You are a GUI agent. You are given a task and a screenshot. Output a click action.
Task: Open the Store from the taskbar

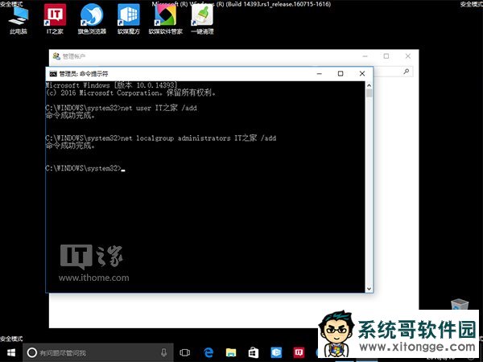tap(254, 353)
